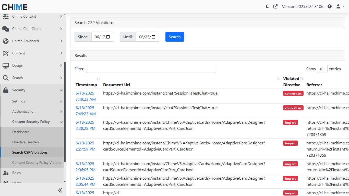The image size is (349, 196).
Task: Expand the Design menu chevron
Action: (x=61, y=65)
